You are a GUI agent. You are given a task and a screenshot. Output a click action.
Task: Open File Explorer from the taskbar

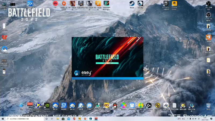pyautogui.click(x=58, y=119)
